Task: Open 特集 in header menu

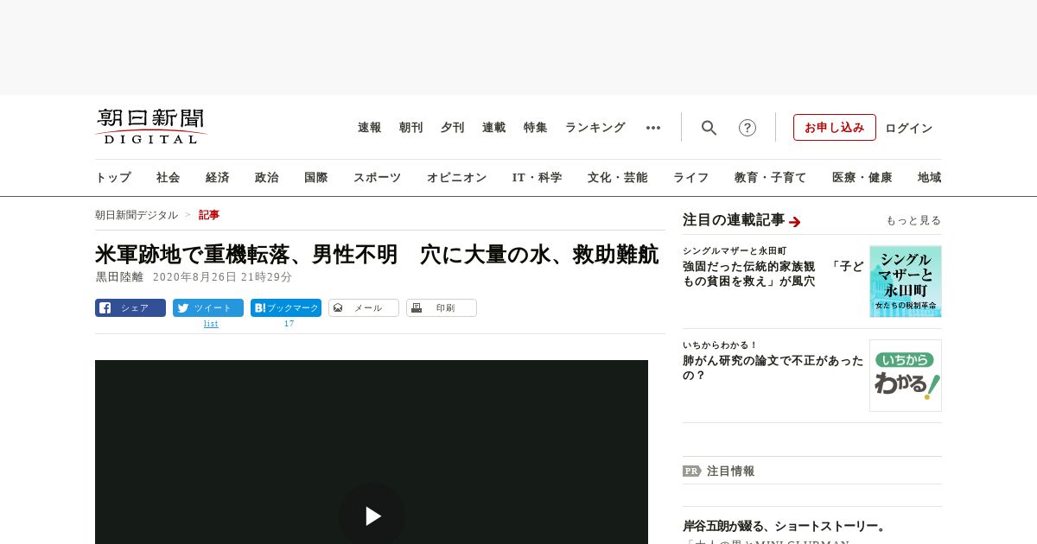Action: (536, 128)
